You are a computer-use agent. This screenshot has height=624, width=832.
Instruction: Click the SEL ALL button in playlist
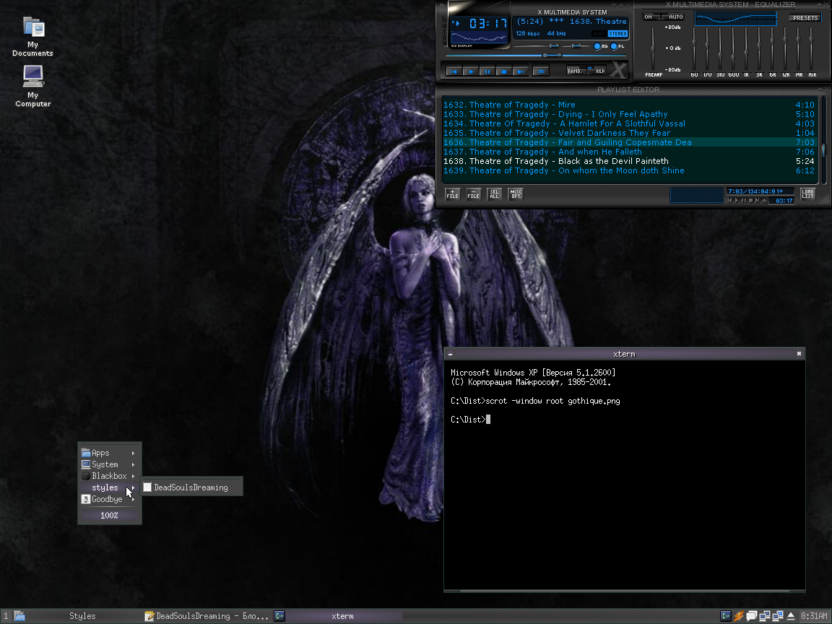[495, 194]
